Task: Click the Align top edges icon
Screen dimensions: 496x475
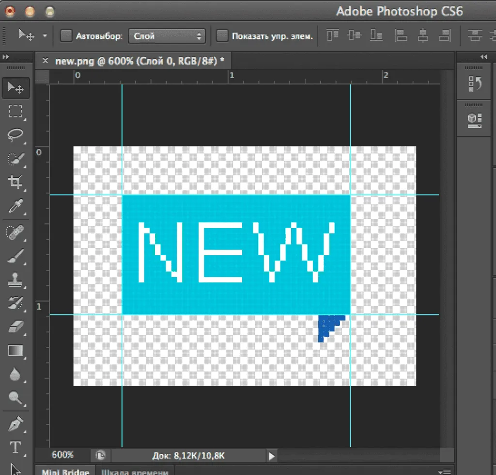Action: 333,35
